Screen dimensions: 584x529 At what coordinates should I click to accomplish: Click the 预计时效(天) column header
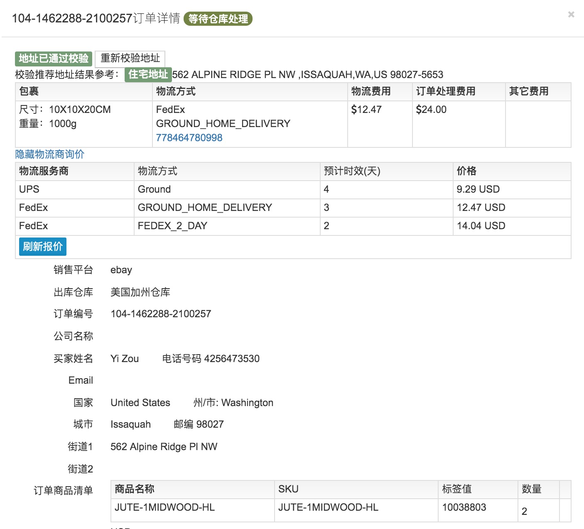(352, 171)
